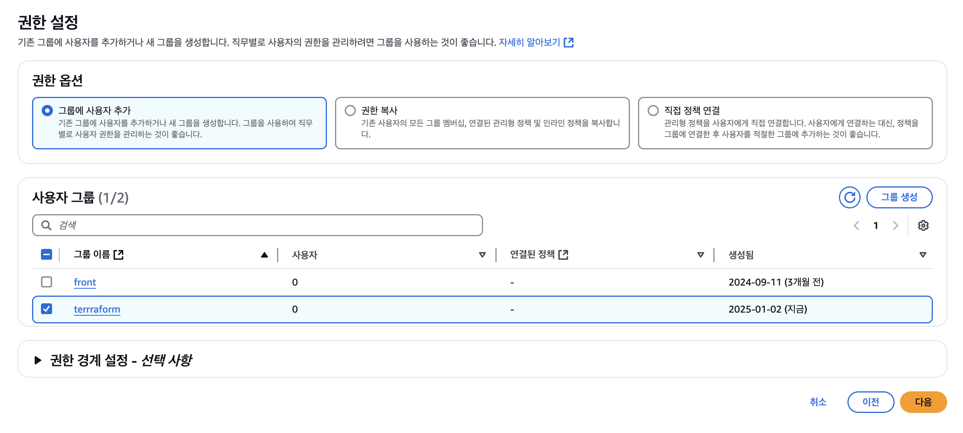Screen dimensions: 963x433
Task: Click external link icon beside 자세히 알아보기
Action: (x=569, y=42)
